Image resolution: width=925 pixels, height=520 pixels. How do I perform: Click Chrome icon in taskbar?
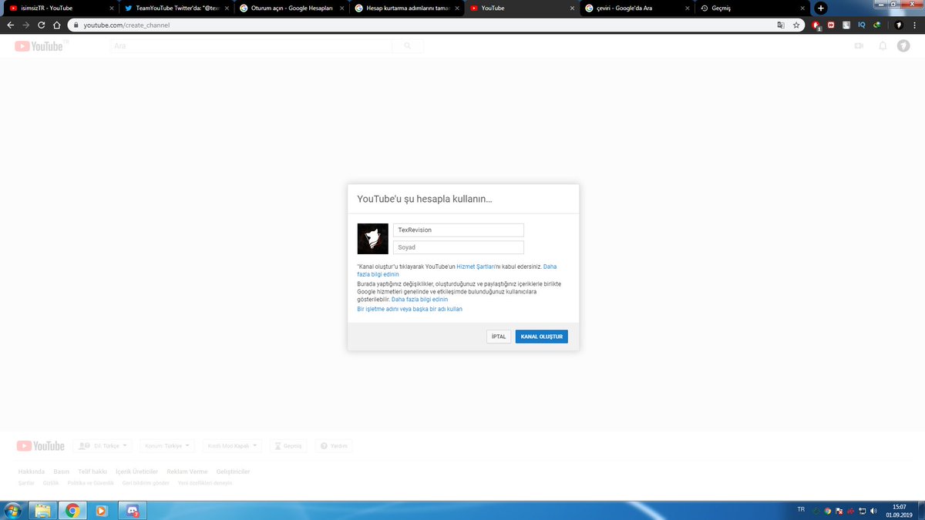click(x=72, y=510)
